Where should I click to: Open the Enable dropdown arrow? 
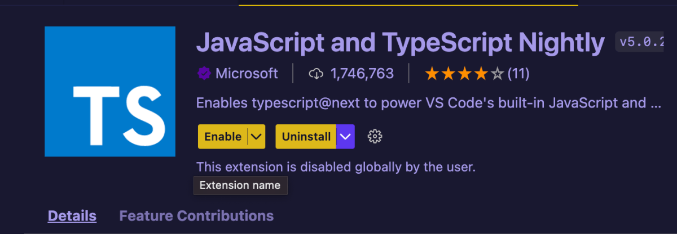click(x=257, y=137)
